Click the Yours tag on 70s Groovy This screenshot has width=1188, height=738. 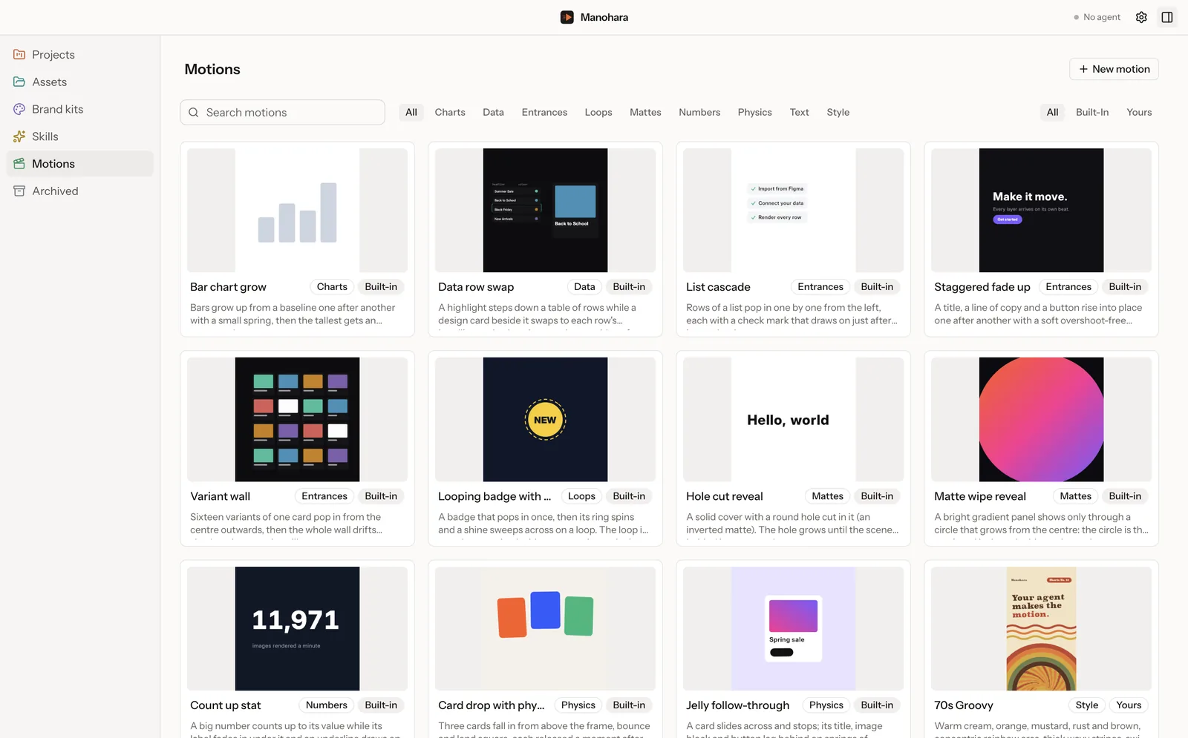point(1129,705)
